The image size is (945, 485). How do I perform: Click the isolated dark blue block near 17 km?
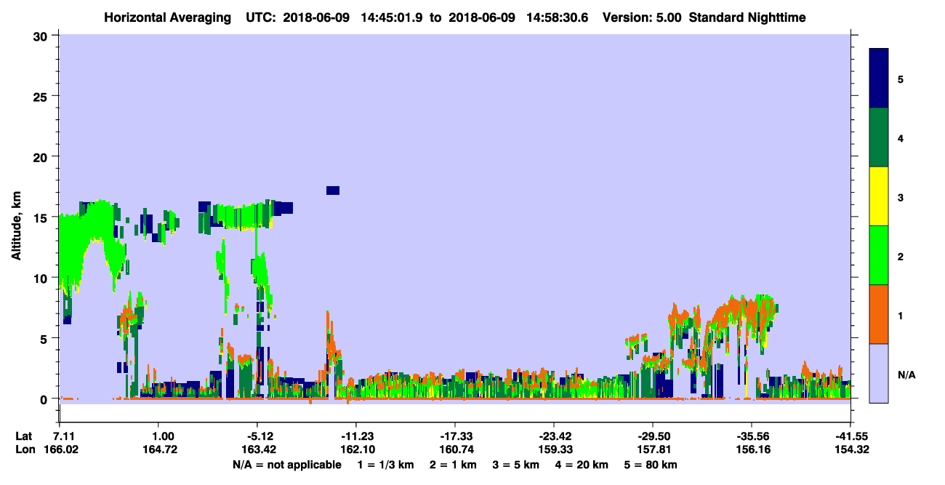pos(333,191)
